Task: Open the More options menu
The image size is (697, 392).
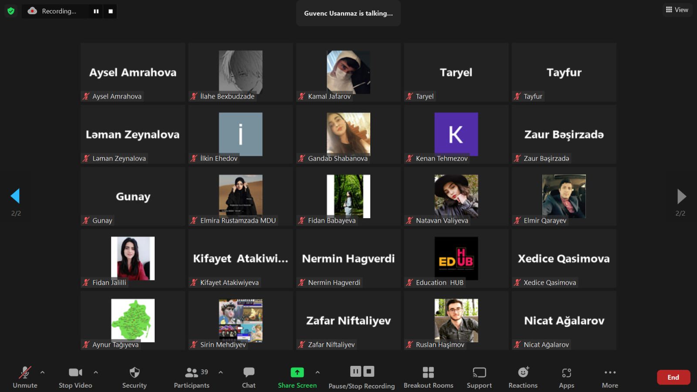Action: (610, 373)
